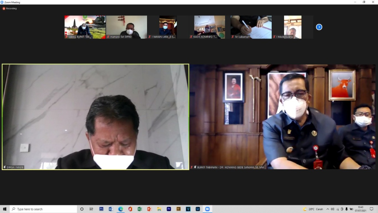The width and height of the screenshot is (378, 213).
Task: Click the BUPATI TABANAN video tile
Action: pos(282,117)
